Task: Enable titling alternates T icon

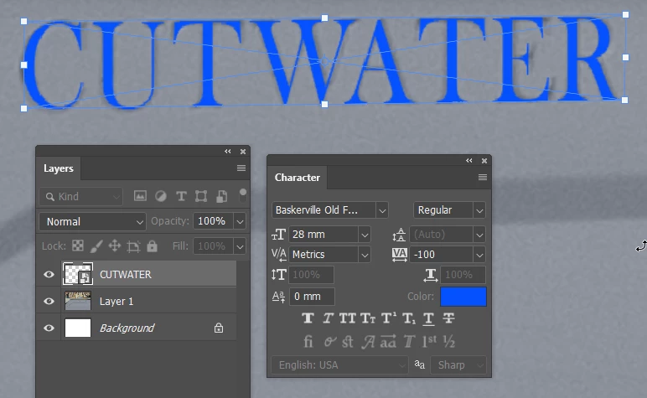Action: [x=409, y=342]
